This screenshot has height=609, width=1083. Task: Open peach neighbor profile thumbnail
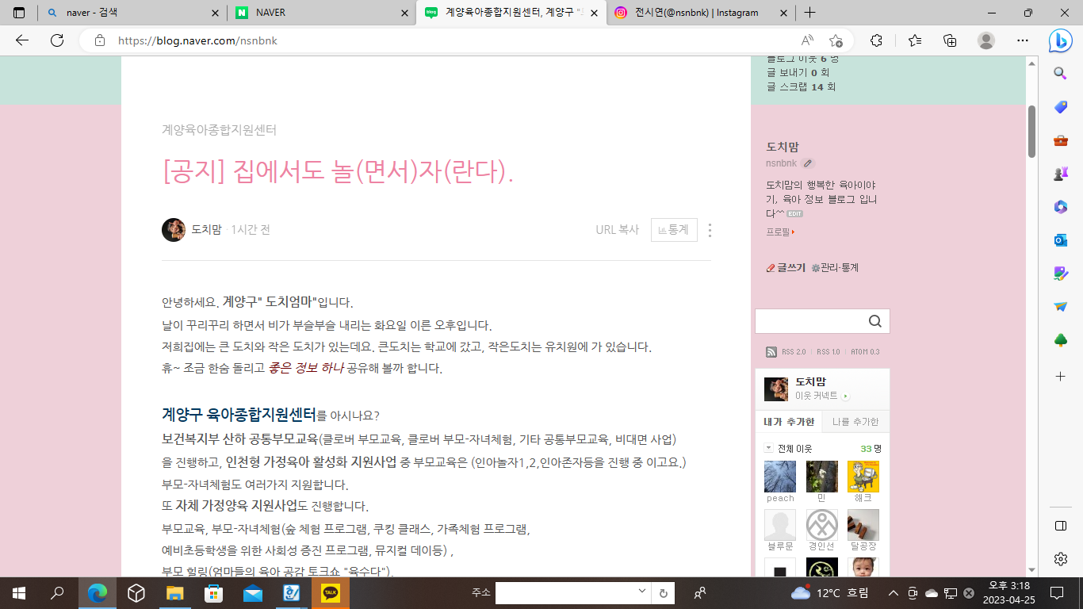(x=780, y=477)
